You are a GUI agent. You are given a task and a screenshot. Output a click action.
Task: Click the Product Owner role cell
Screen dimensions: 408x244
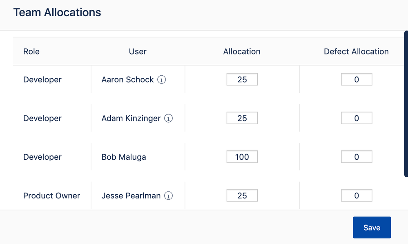point(51,196)
